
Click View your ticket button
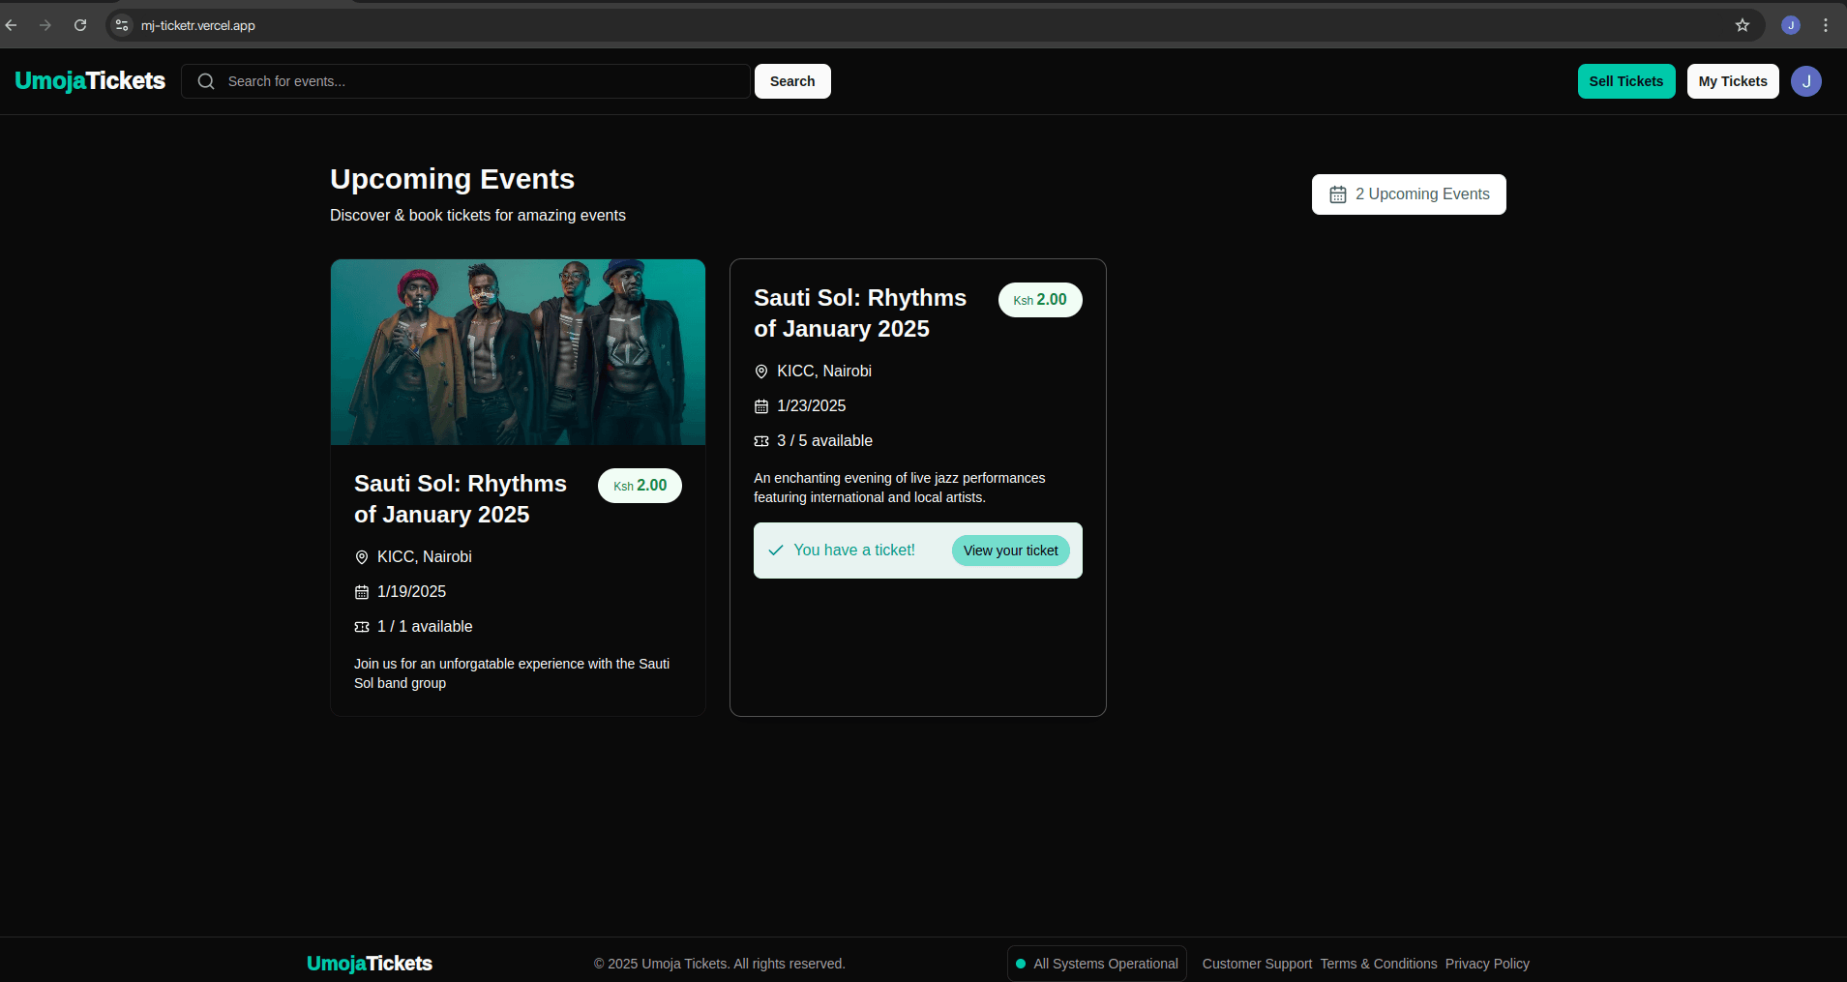[1010, 551]
